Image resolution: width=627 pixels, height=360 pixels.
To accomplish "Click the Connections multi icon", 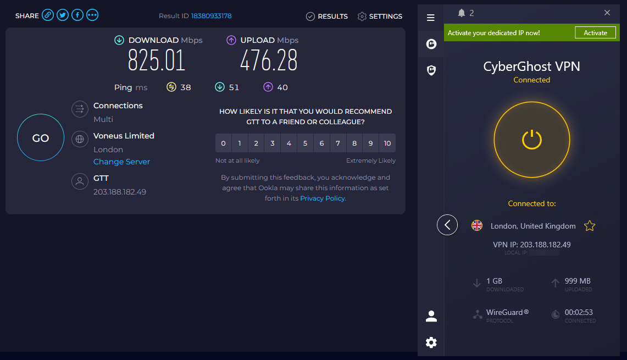I will (80, 109).
